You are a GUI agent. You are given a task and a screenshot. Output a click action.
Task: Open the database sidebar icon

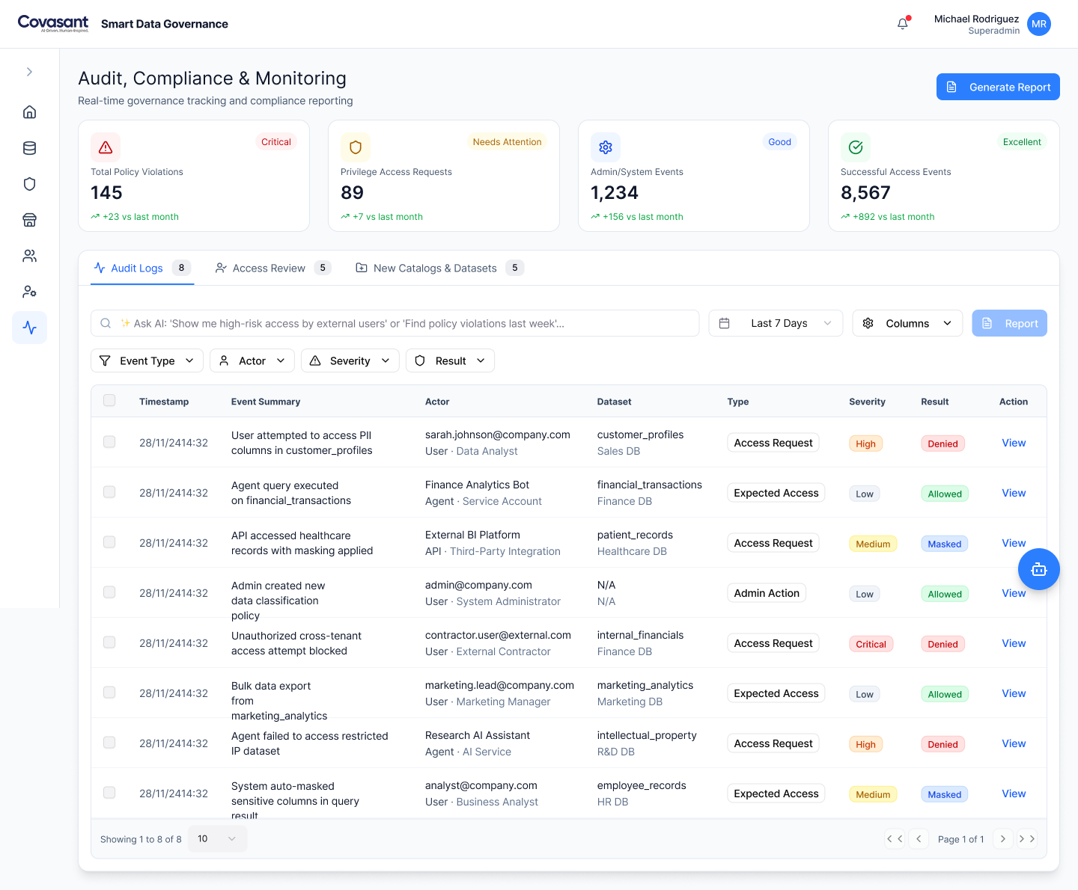pyautogui.click(x=29, y=148)
